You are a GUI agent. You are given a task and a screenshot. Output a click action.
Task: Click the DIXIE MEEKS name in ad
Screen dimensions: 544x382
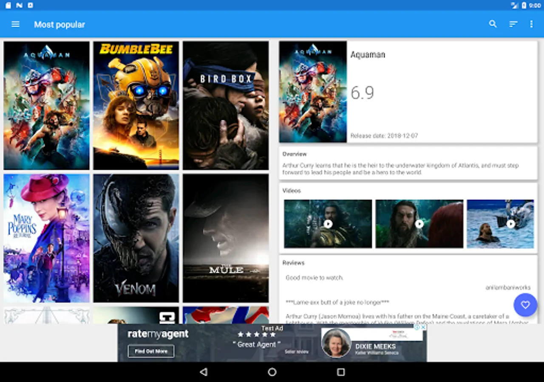click(x=375, y=346)
